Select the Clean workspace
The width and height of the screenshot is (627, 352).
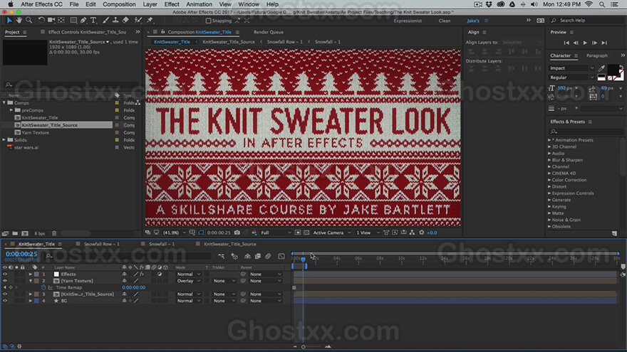445,21
